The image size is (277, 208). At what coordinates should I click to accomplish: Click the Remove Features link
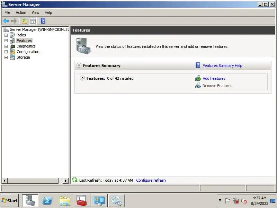pos(217,86)
